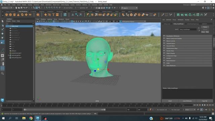This screenshot has height=121, width=215.
Task: Select the Emily_headShape Attribute Editor tab
Action: [178, 24]
